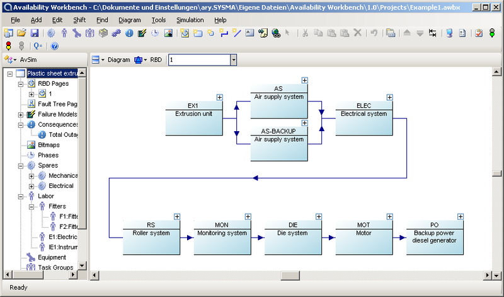Expand the ELEC Electrical system plus box
This screenshot has width=504, height=297.
point(389,97)
